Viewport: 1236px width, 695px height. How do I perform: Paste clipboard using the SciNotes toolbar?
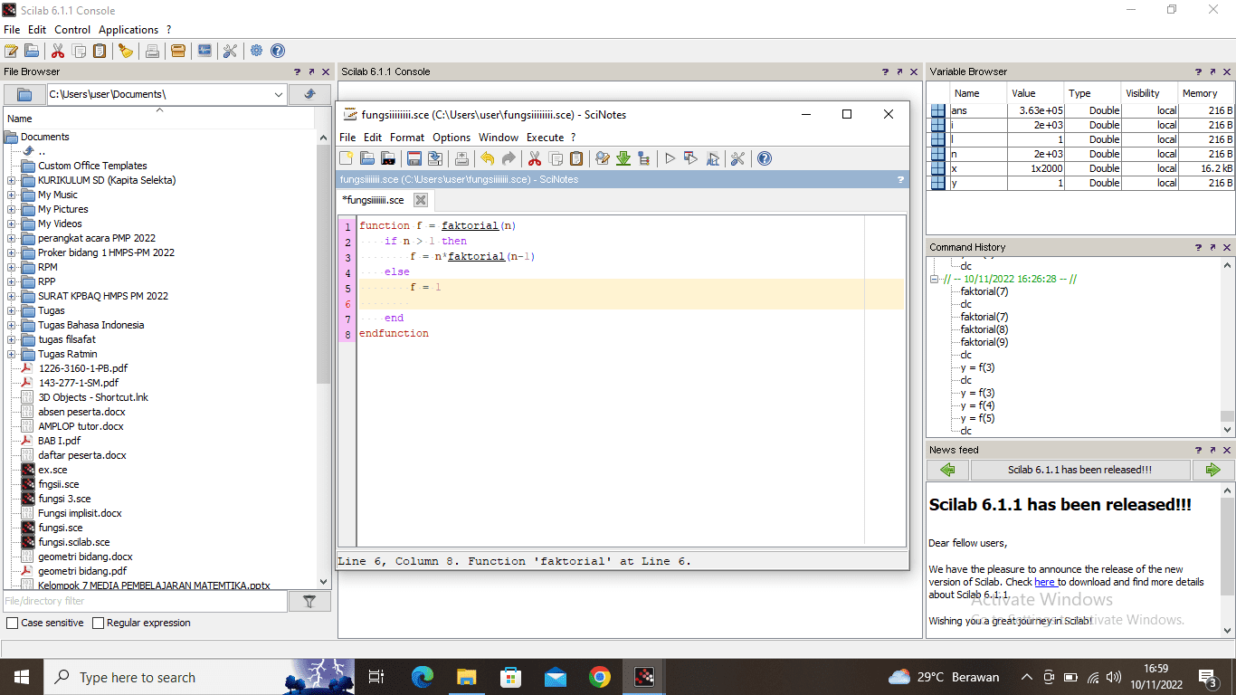(576, 158)
